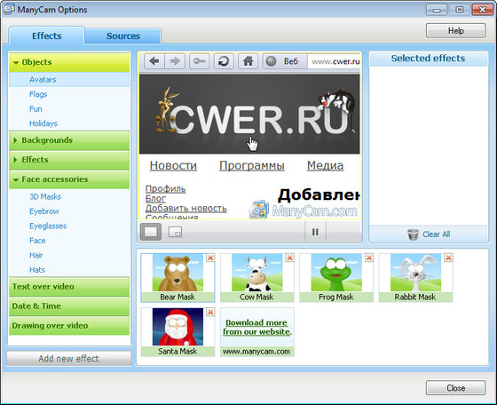
Task: Delete the Rabbit Mask via red X icon
Action: pos(448,258)
